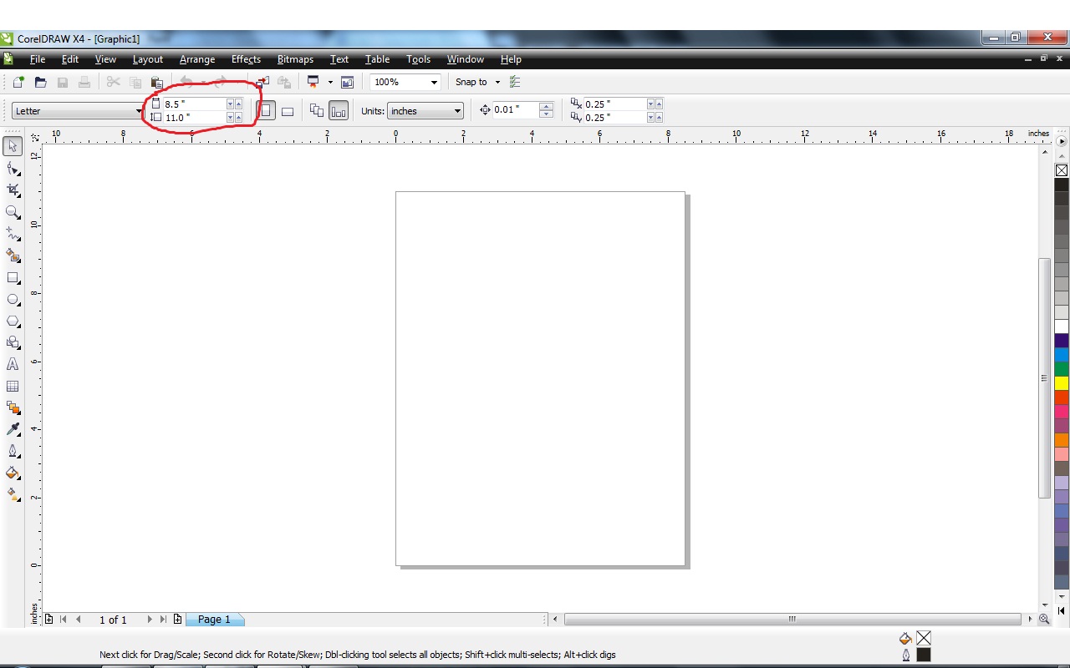The image size is (1070, 668).
Task: Click the Import icon
Action: pyautogui.click(x=262, y=82)
